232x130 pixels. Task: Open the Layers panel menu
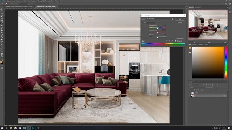point(227,82)
